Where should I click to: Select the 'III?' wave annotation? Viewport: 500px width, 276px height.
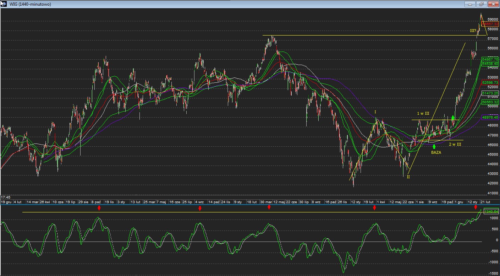click(473, 31)
